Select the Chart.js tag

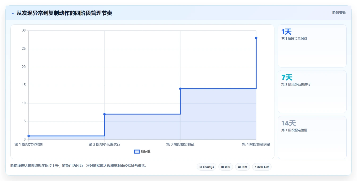[207, 167]
